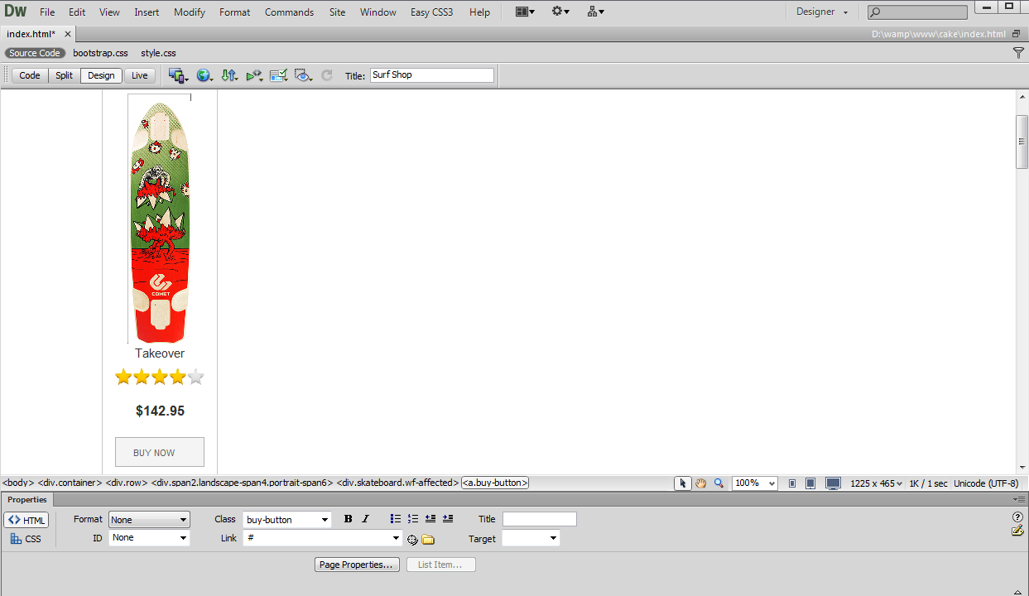Click the document Title field
The image size is (1029, 596).
click(432, 75)
